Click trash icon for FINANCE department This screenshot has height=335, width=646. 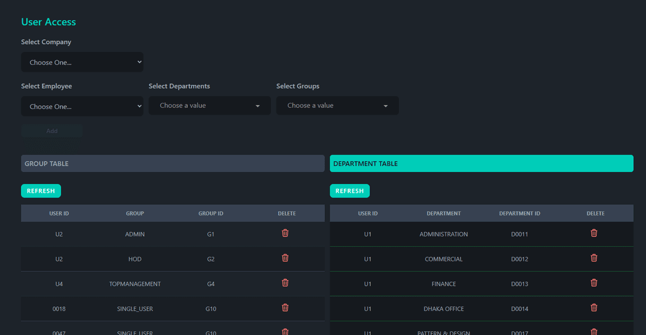pos(594,283)
